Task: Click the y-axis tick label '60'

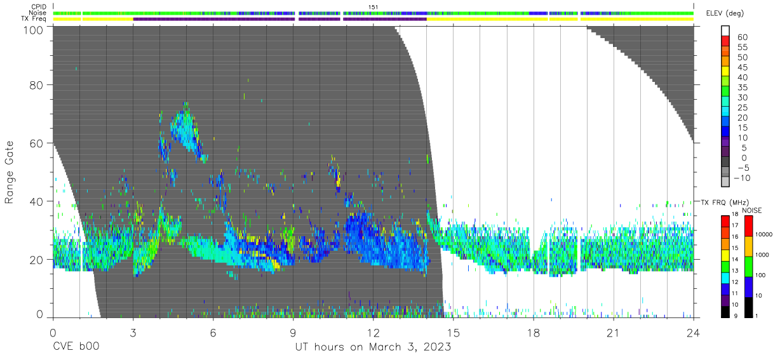Action: (x=36, y=143)
